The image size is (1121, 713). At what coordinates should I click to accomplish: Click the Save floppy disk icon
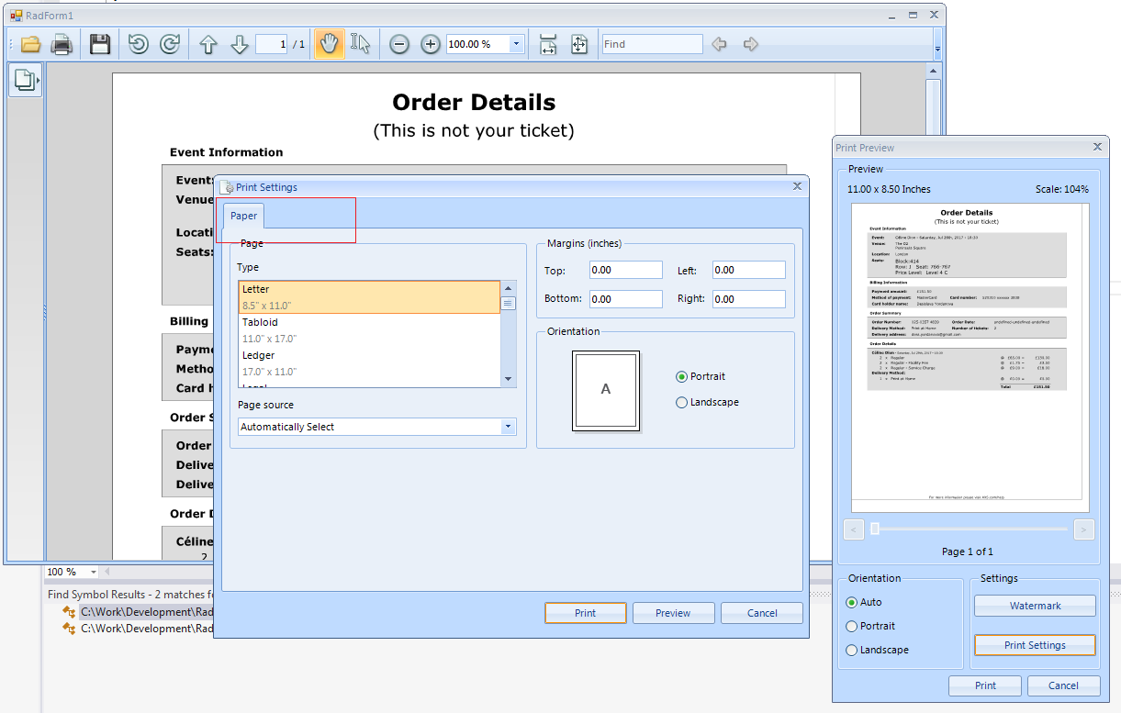tap(99, 44)
